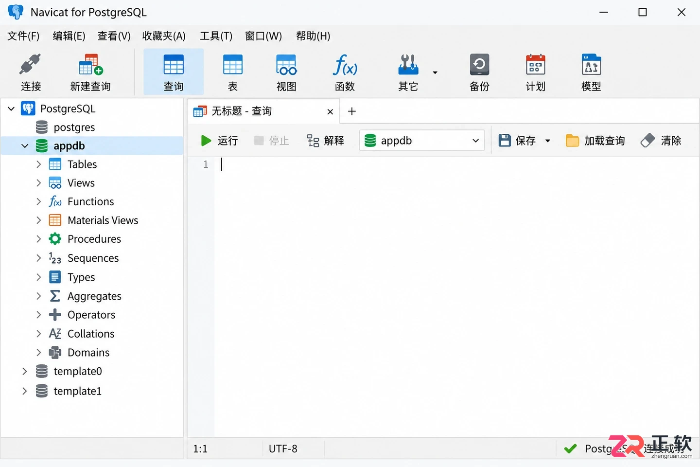Expand the Collations node
This screenshot has height=467, width=700.
pos(38,334)
